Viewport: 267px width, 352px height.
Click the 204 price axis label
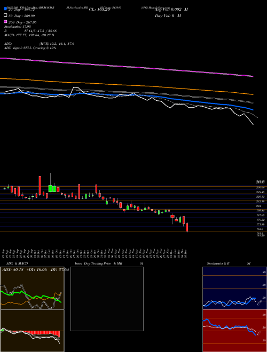(x=258, y=206)
